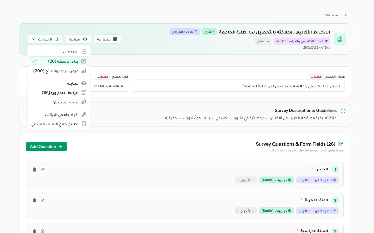Click the Add Question button

coord(46,146)
